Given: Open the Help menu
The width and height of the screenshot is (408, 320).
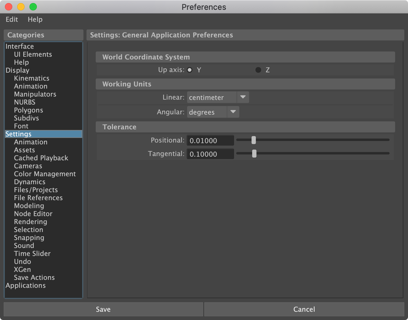Looking at the screenshot, I should (x=35, y=19).
